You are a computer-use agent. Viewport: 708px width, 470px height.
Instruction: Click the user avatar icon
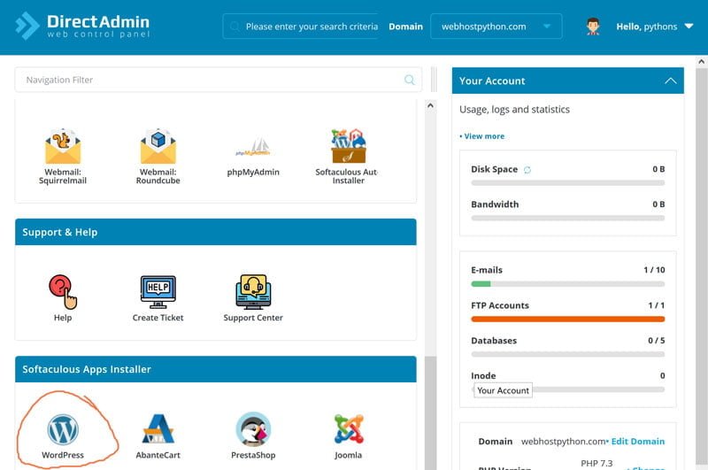click(593, 27)
